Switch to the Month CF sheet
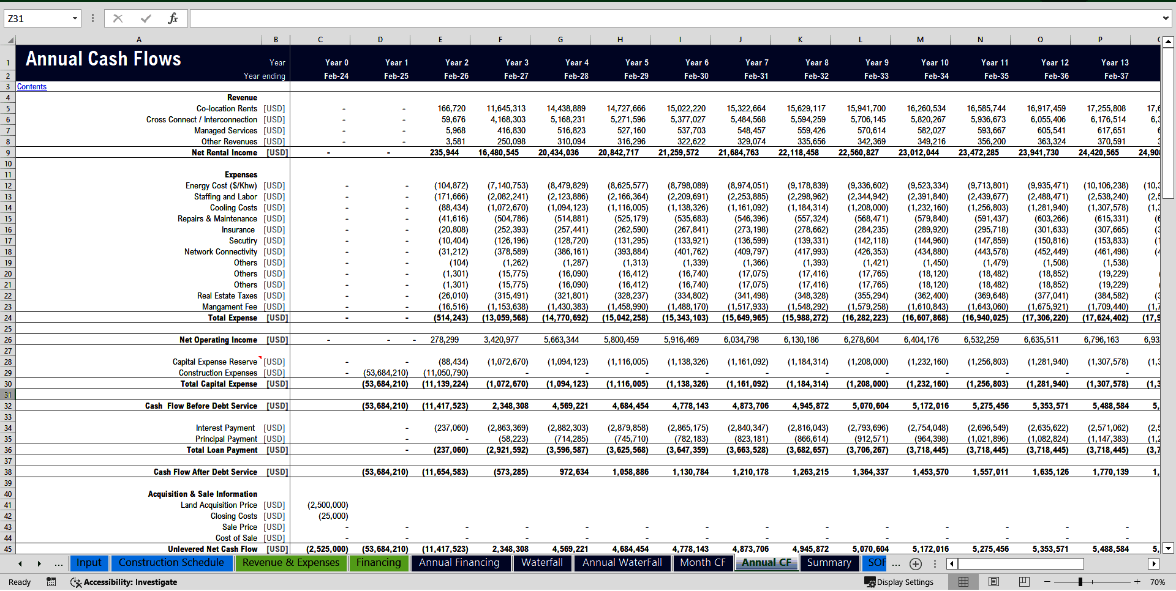 coord(703,563)
